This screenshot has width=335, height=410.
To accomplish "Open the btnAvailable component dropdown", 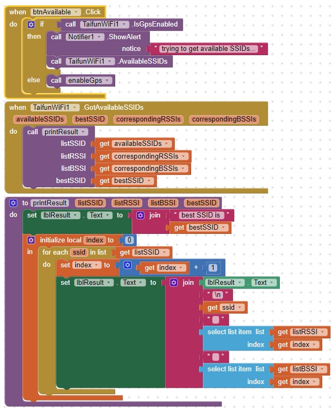I will pos(77,12).
